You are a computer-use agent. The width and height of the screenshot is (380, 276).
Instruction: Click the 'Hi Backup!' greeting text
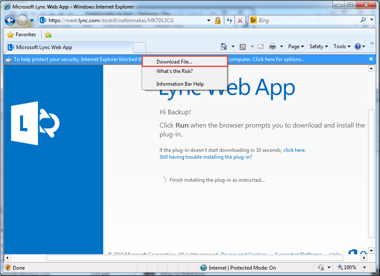(175, 112)
